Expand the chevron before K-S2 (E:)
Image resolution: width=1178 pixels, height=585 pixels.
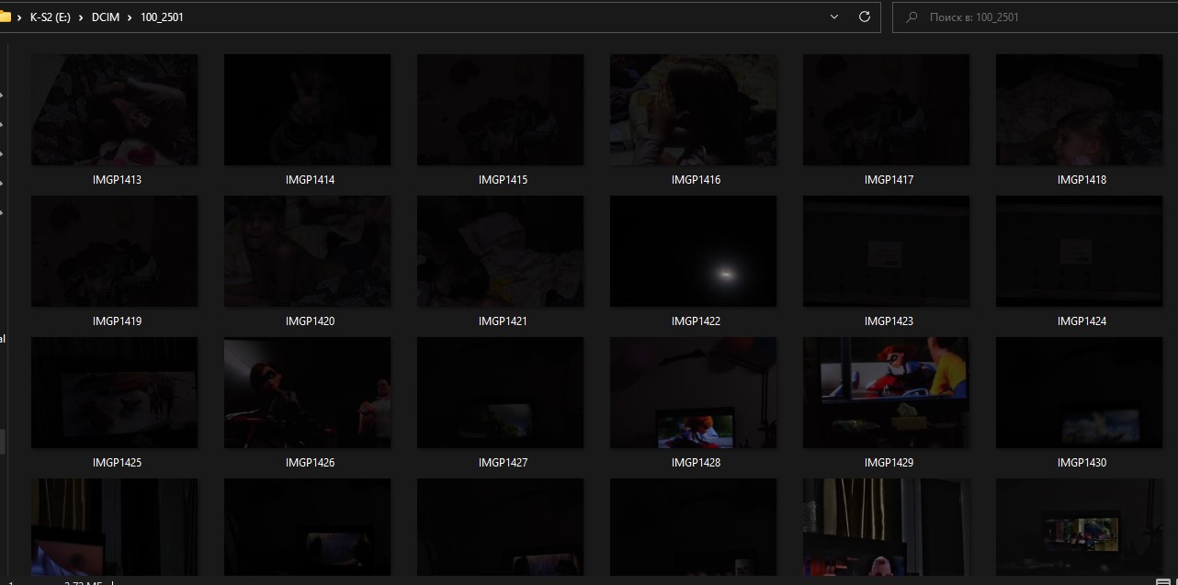click(x=20, y=17)
